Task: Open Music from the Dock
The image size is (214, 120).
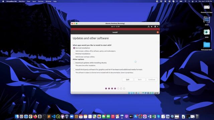Action: pos(113,116)
